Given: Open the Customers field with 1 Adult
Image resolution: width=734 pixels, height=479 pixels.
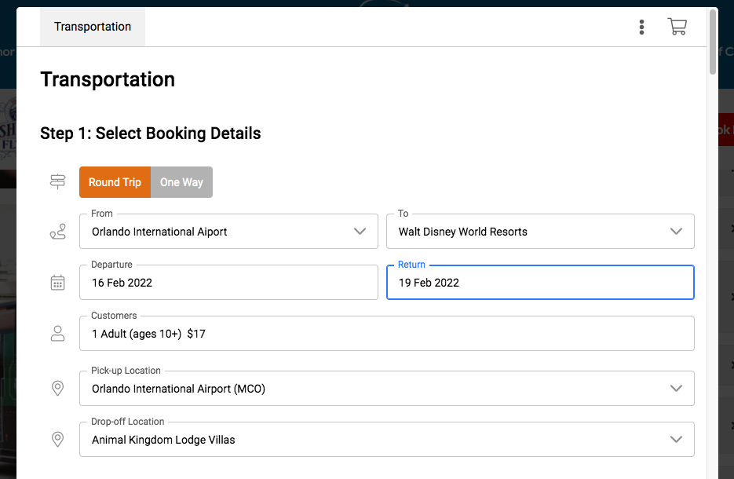Looking at the screenshot, I should coord(386,334).
